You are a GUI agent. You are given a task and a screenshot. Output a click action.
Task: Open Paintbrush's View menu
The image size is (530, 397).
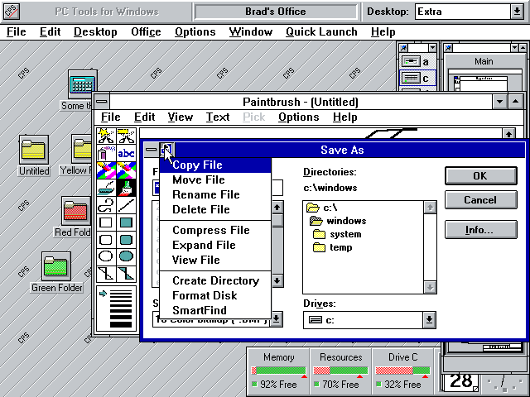[x=181, y=117]
